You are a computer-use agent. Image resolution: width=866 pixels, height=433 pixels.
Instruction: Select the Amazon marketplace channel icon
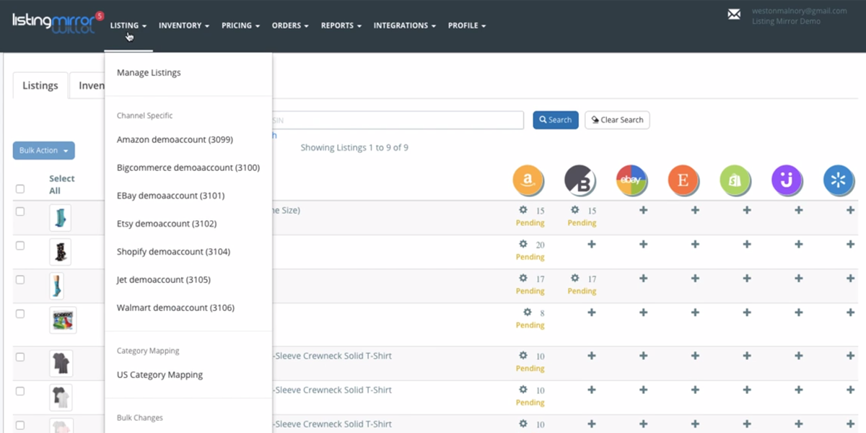(528, 180)
